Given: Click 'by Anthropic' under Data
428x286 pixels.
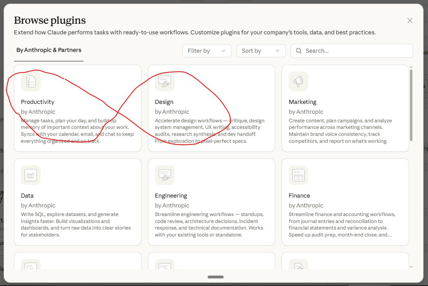Looking at the screenshot, I should (x=38, y=205).
